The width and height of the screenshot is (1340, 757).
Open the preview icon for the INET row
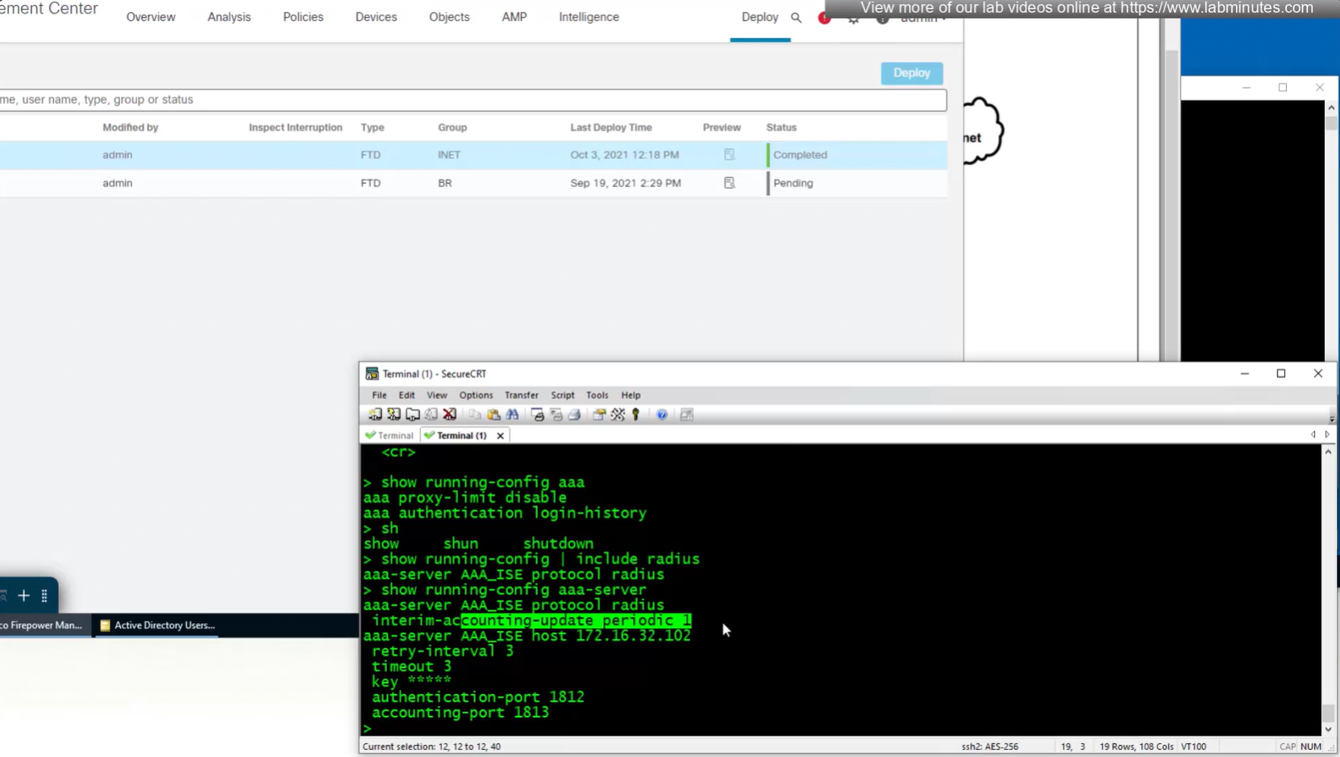tap(729, 155)
